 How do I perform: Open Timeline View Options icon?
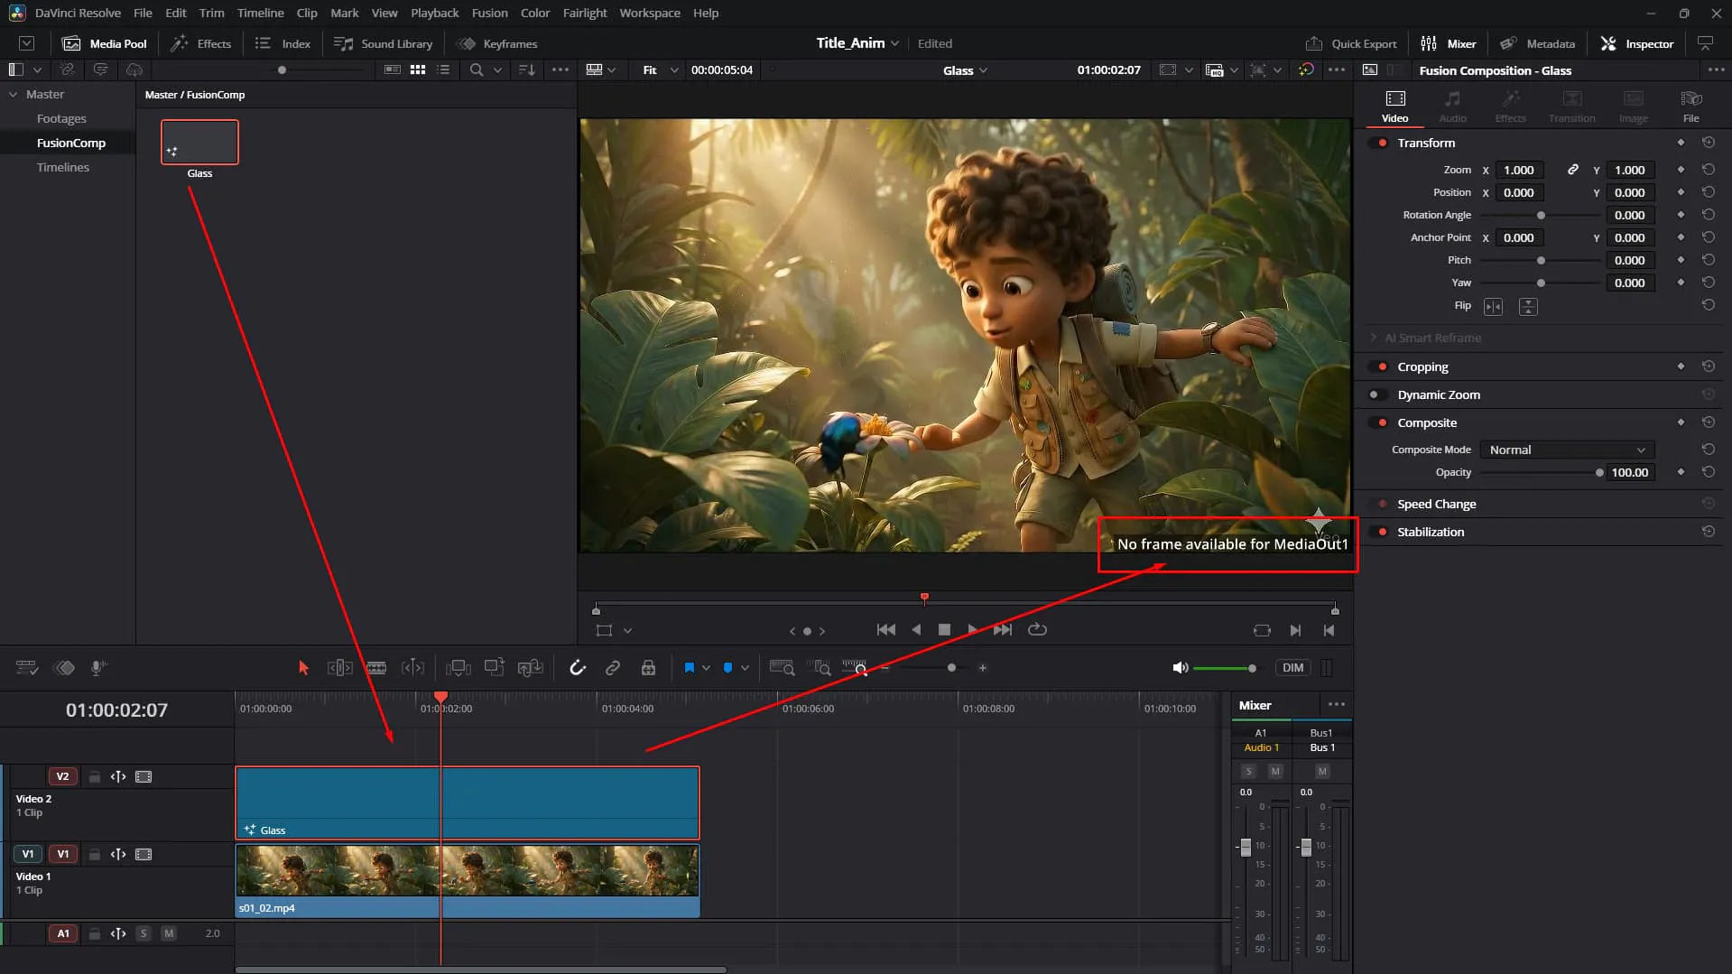click(x=27, y=668)
